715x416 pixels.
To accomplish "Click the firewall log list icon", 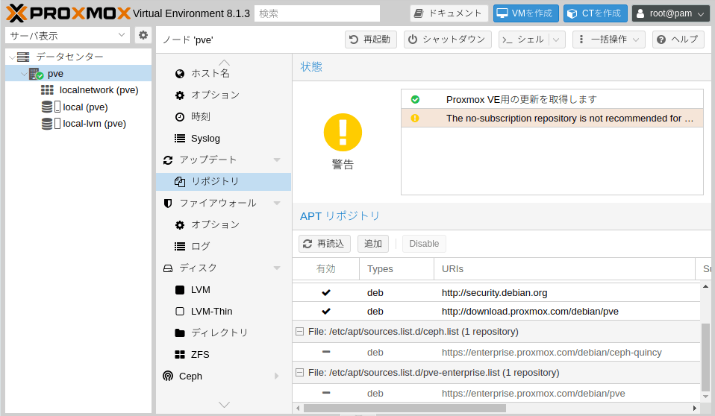I will [x=180, y=247].
